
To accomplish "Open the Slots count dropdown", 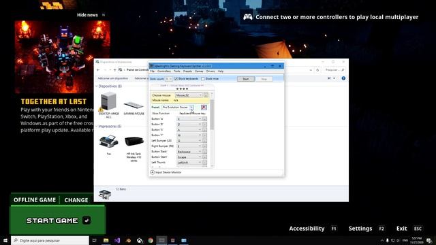I will 169,79.
